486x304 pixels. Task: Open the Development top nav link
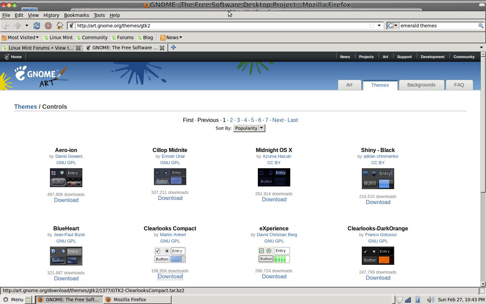point(433,57)
